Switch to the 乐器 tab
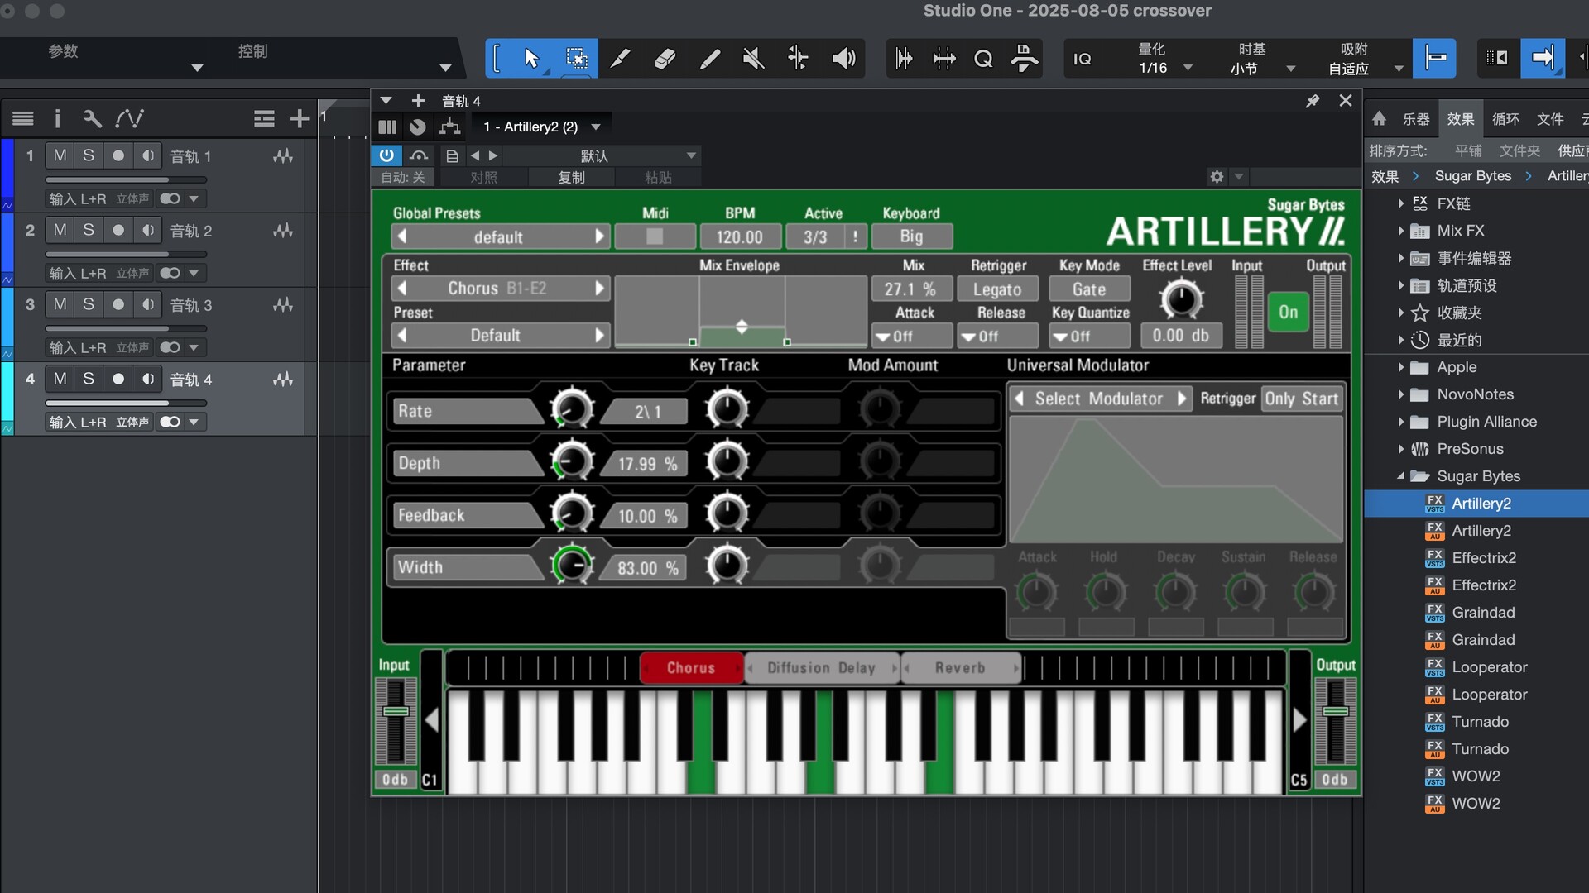The image size is (1589, 893). 1415,119
